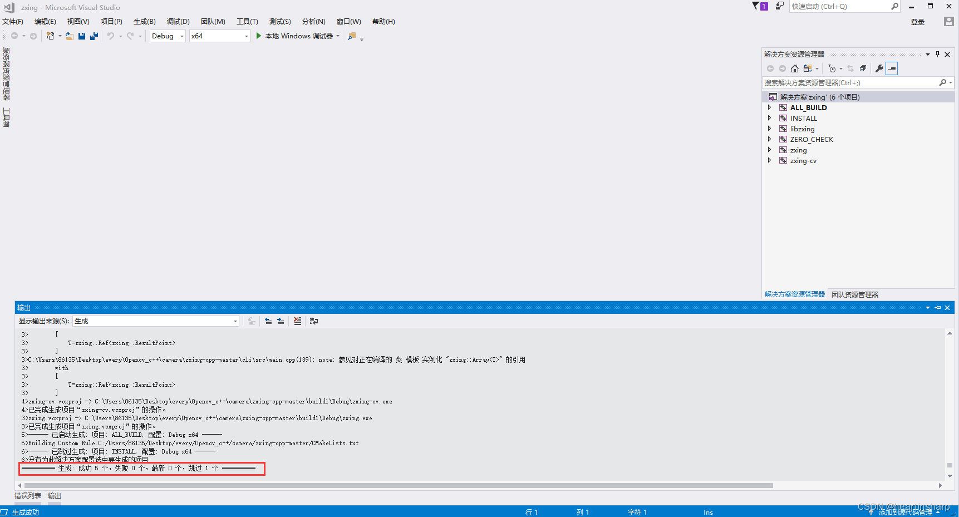Image resolution: width=959 pixels, height=517 pixels.
Task: Toggle Preview Selected Items in Solution Explorer
Action: (892, 68)
